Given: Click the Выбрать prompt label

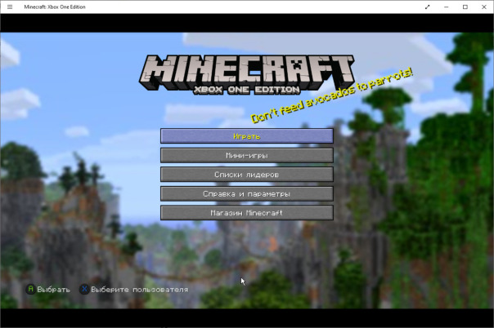Looking at the screenshot, I should pos(53,290).
